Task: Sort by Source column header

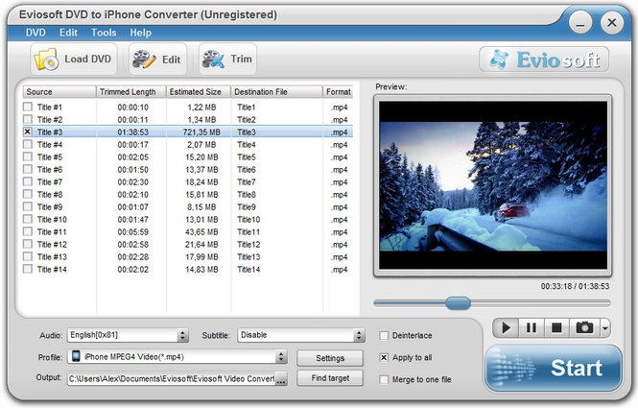Action: (x=59, y=91)
